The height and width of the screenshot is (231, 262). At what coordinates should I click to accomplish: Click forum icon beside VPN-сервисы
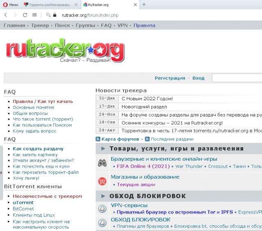(x=102, y=209)
